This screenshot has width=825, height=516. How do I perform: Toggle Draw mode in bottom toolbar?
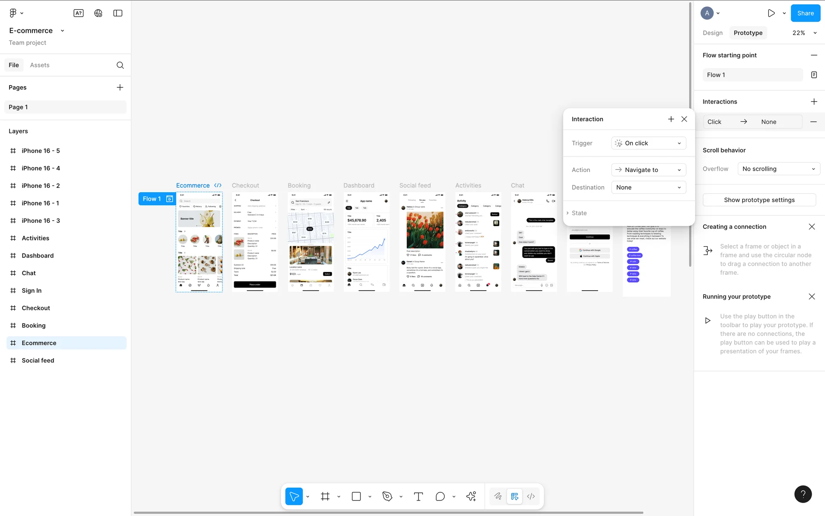point(498,497)
